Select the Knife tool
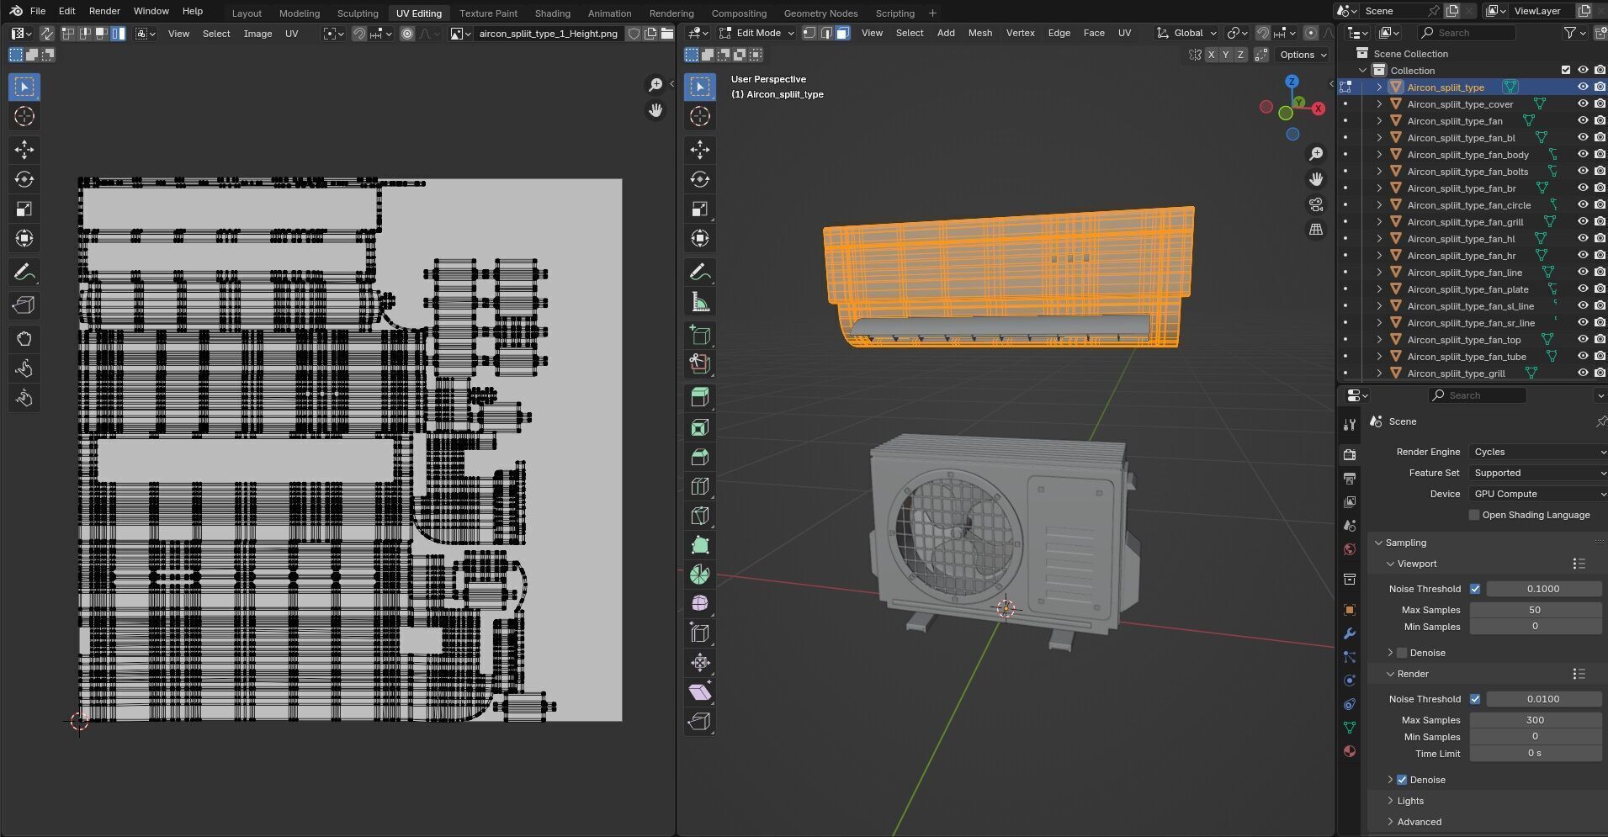 tap(700, 516)
